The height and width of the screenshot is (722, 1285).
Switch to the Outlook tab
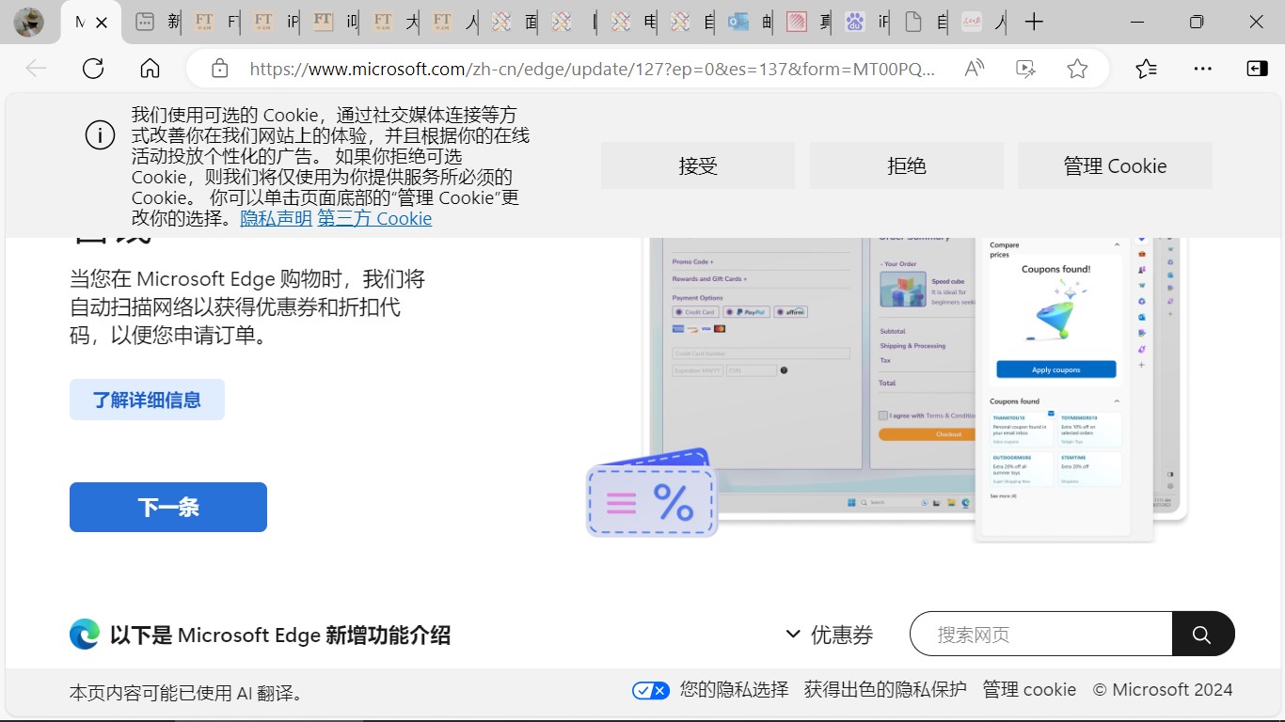751,22
